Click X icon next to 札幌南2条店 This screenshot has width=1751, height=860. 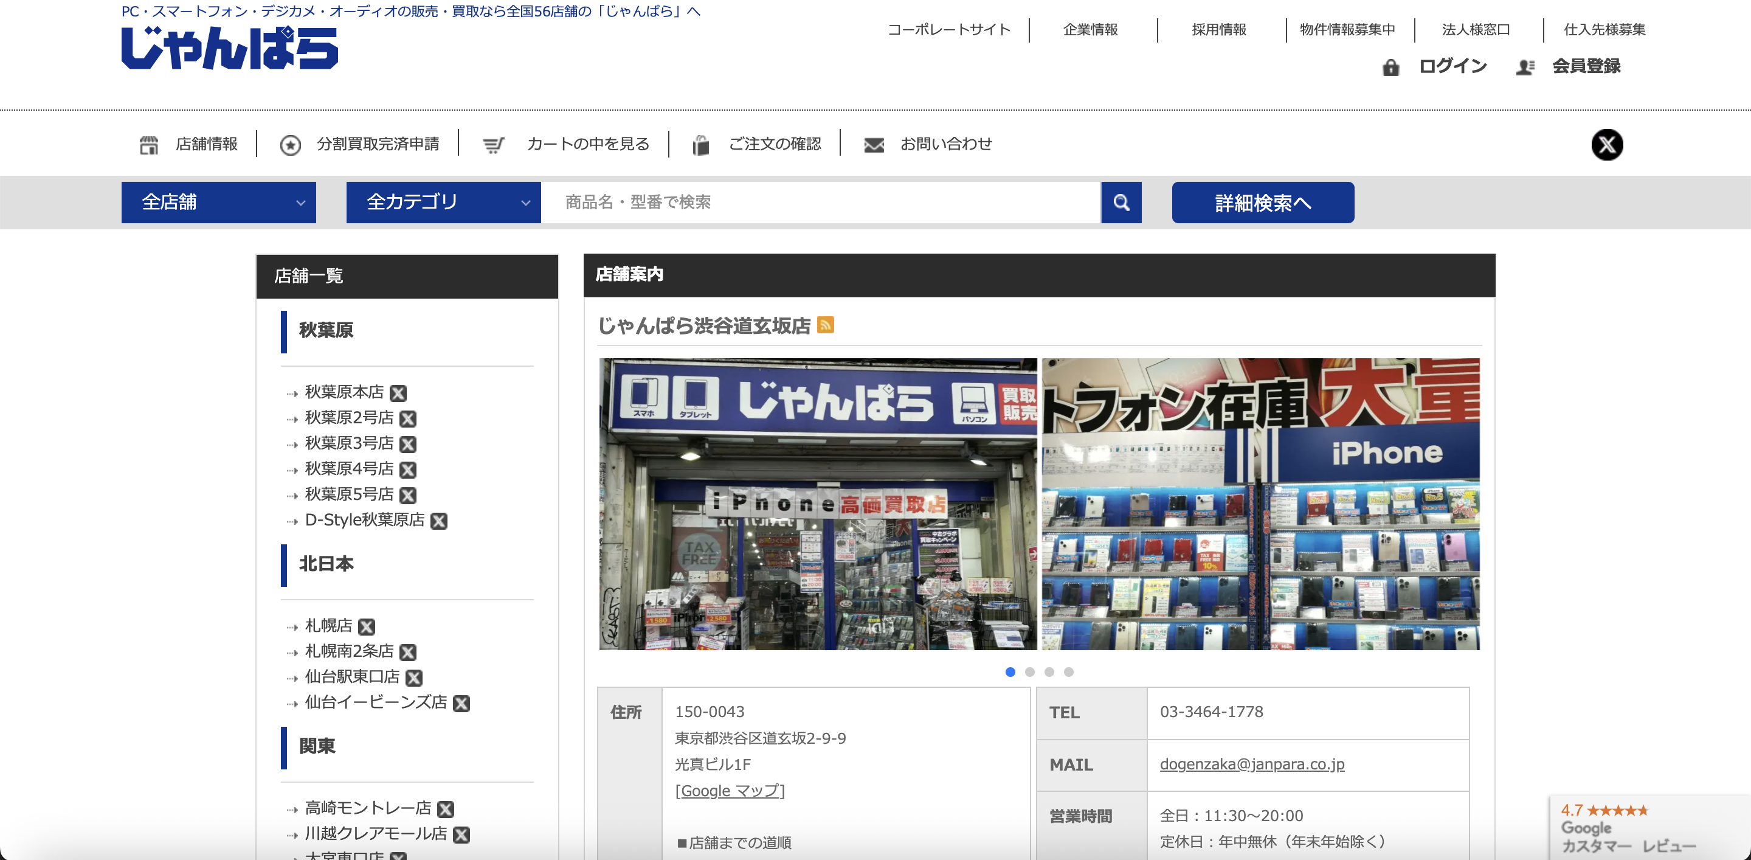pos(408,653)
